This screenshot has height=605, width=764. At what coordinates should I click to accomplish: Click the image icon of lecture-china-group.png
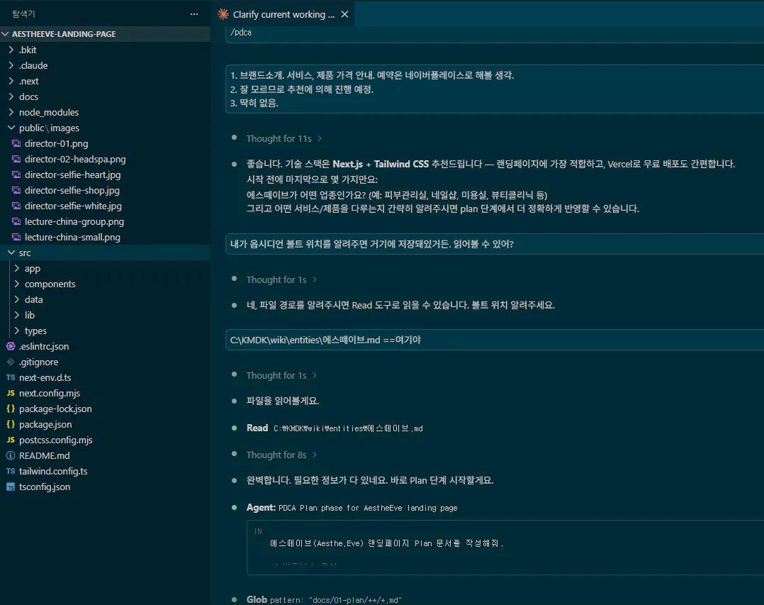[x=16, y=221]
